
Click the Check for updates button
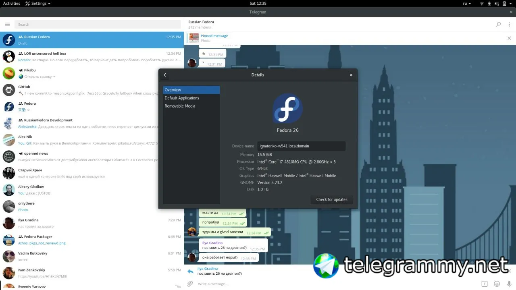point(332,199)
